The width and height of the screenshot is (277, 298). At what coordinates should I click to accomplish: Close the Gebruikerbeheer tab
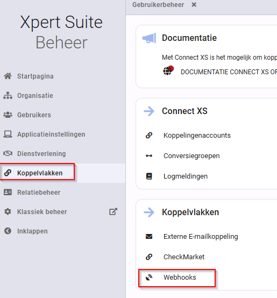coord(194,4)
